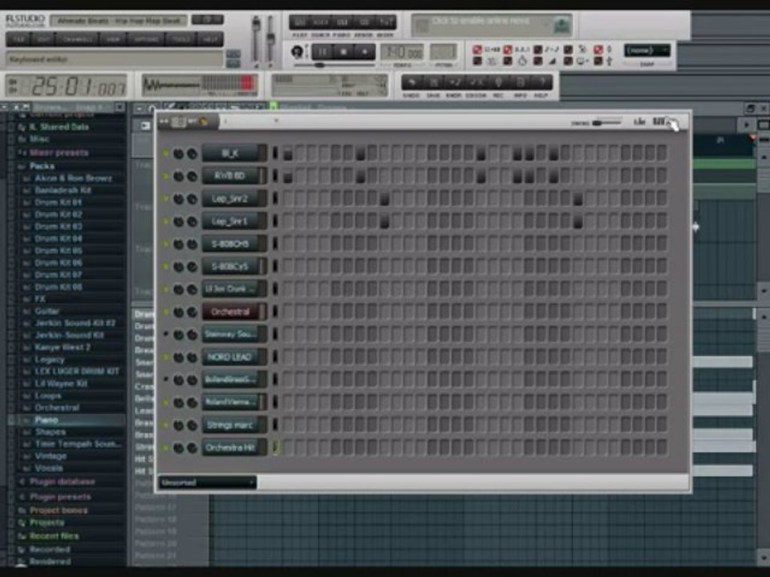770x577 pixels.
Task: Open the EDIT menu
Action: pyautogui.click(x=43, y=38)
